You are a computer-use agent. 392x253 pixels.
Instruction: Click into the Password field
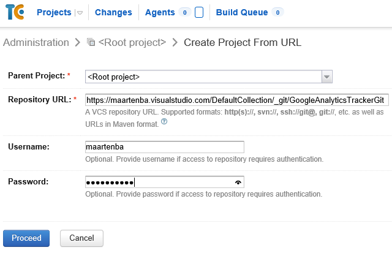[165, 182]
